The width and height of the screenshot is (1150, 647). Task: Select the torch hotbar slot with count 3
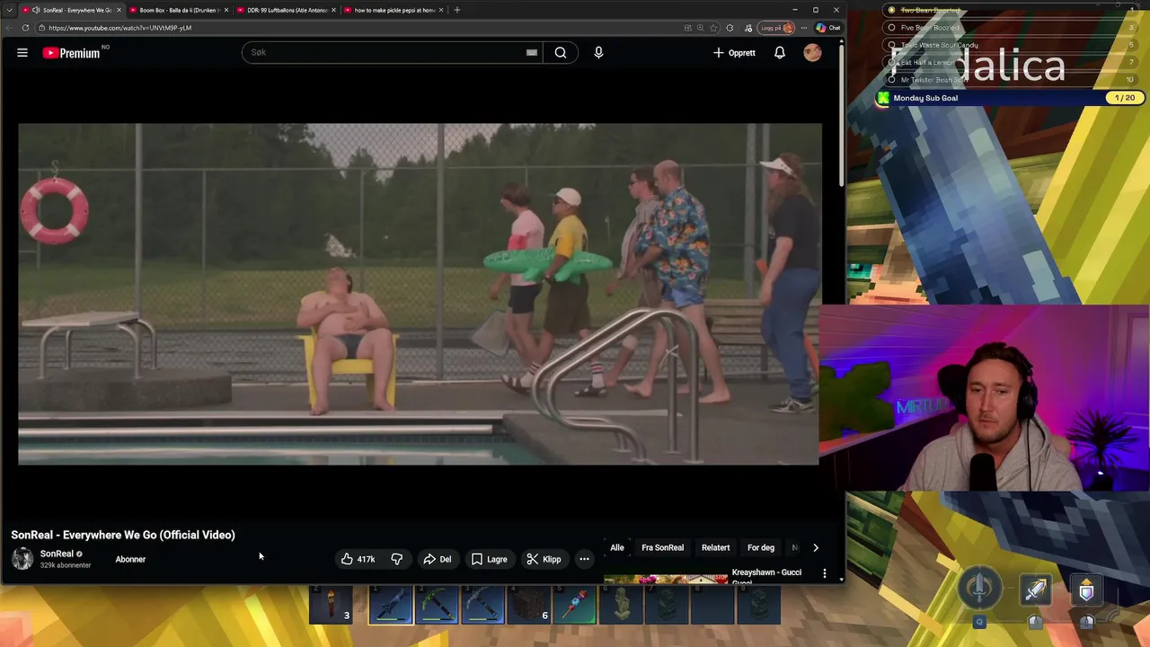pyautogui.click(x=332, y=604)
